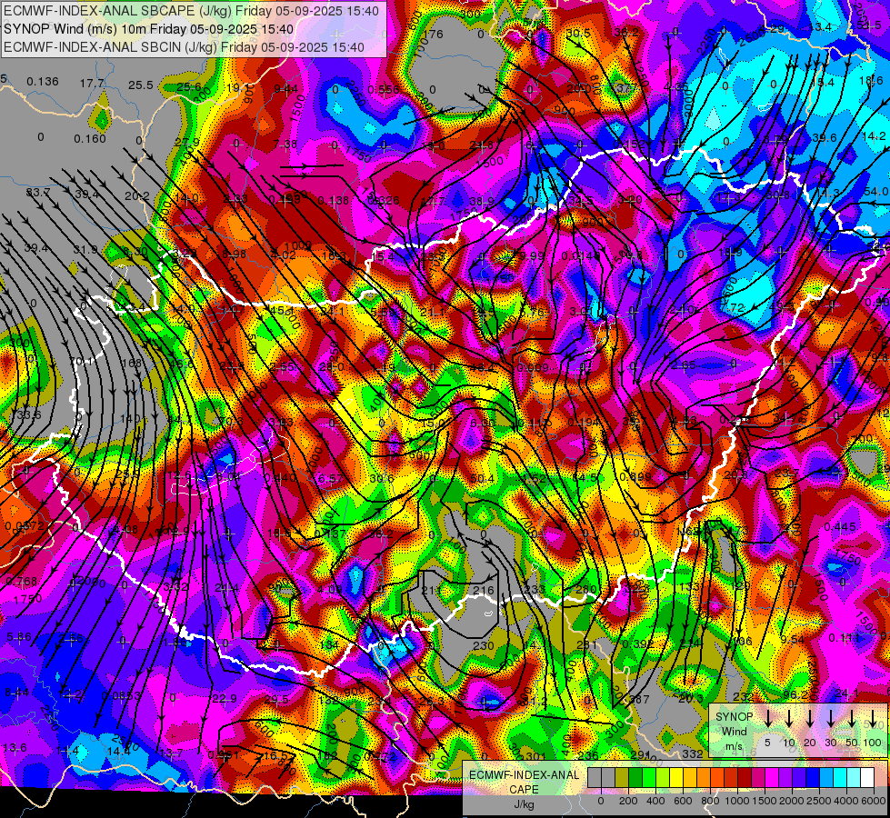Click the 50 m/s wind arrow in SYNOP legend
The width and height of the screenshot is (890, 818).
852,718
